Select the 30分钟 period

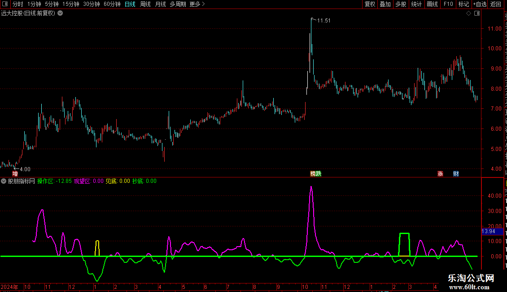pyautogui.click(x=92, y=4)
